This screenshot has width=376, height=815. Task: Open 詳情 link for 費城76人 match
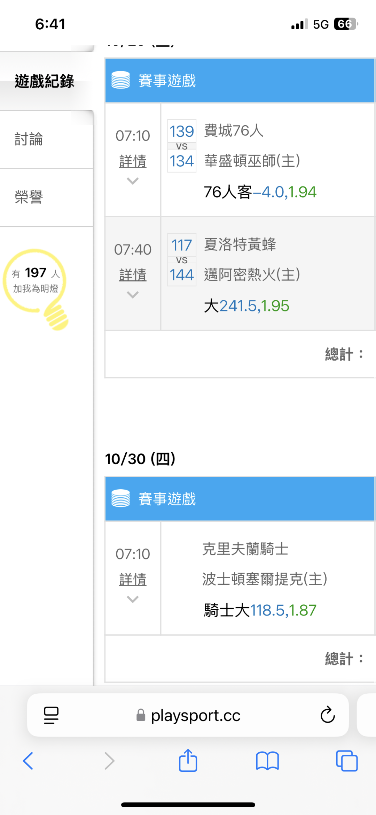(133, 161)
